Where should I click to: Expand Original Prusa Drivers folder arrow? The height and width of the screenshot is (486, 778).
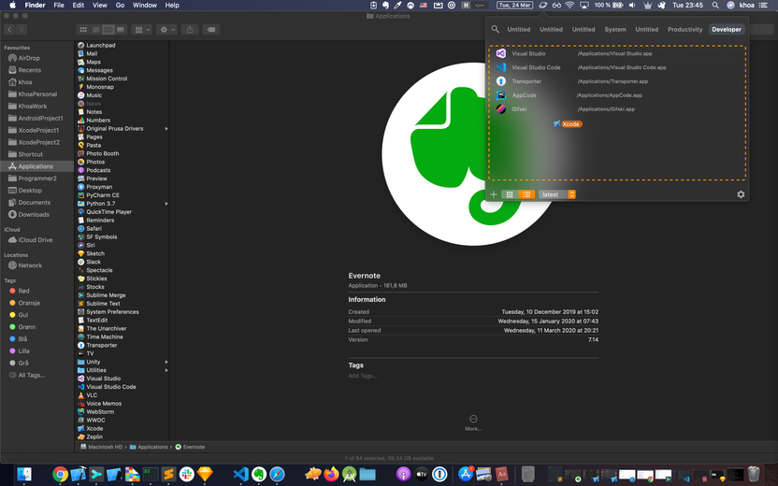tap(166, 129)
